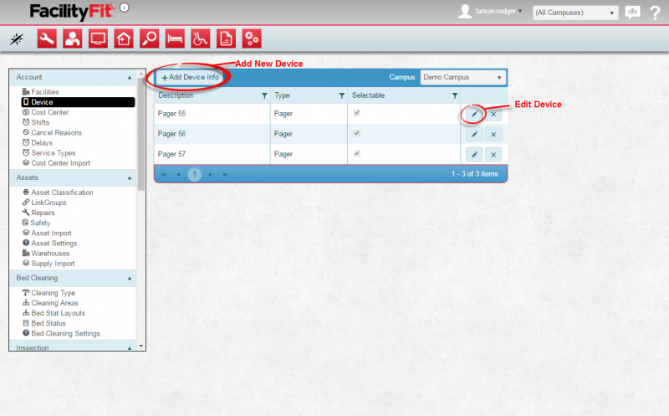Open LinkGroups in the sidebar
The height and width of the screenshot is (416, 669).
[44, 203]
